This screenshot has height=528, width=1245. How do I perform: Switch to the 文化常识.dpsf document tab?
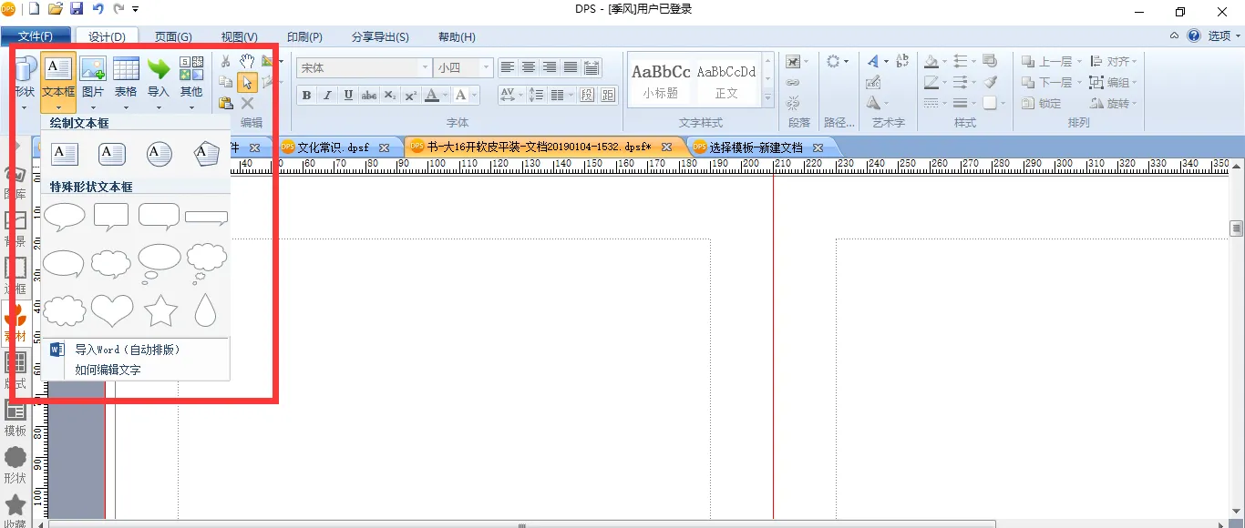334,147
